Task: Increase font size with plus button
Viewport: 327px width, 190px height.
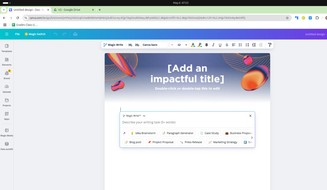Action: click(x=186, y=45)
